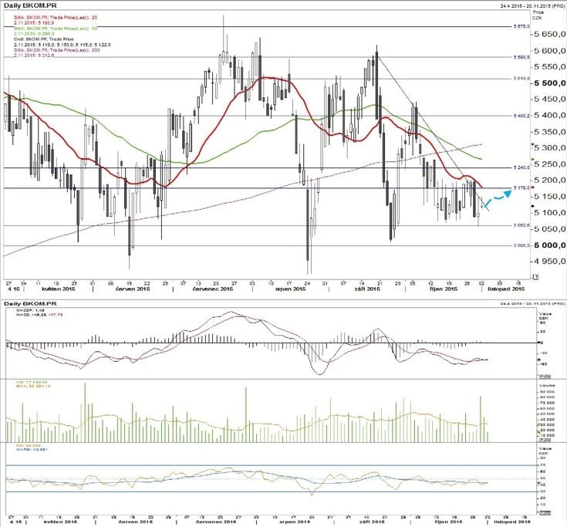Click the green 60-day SMA marker on price axis

532,159
